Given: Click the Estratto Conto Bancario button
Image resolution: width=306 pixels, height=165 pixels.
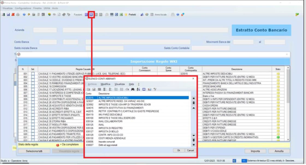Looking at the screenshot, I should click(261, 30).
